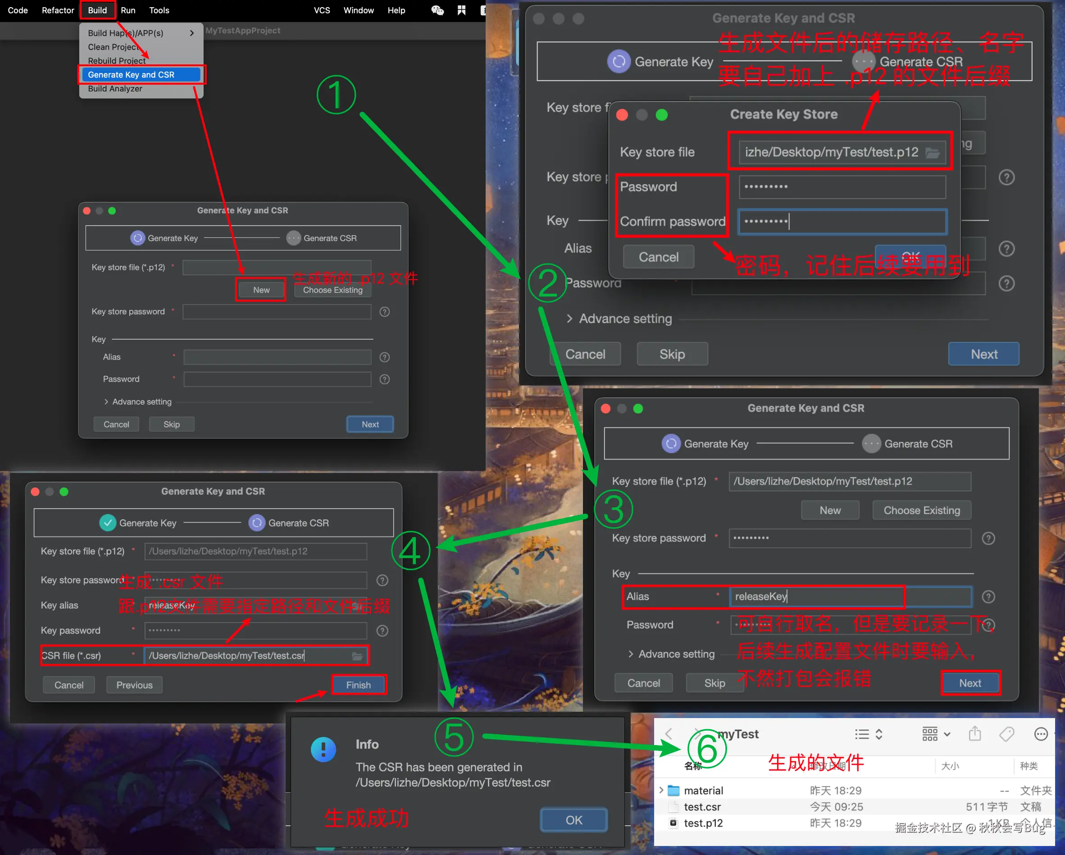Click Finder share icon in myTest window
Image resolution: width=1065 pixels, height=855 pixels.
(974, 734)
